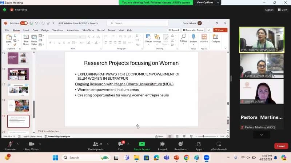291x163 pixels.
Task: Click the red Leave meeting button
Action: point(281,146)
